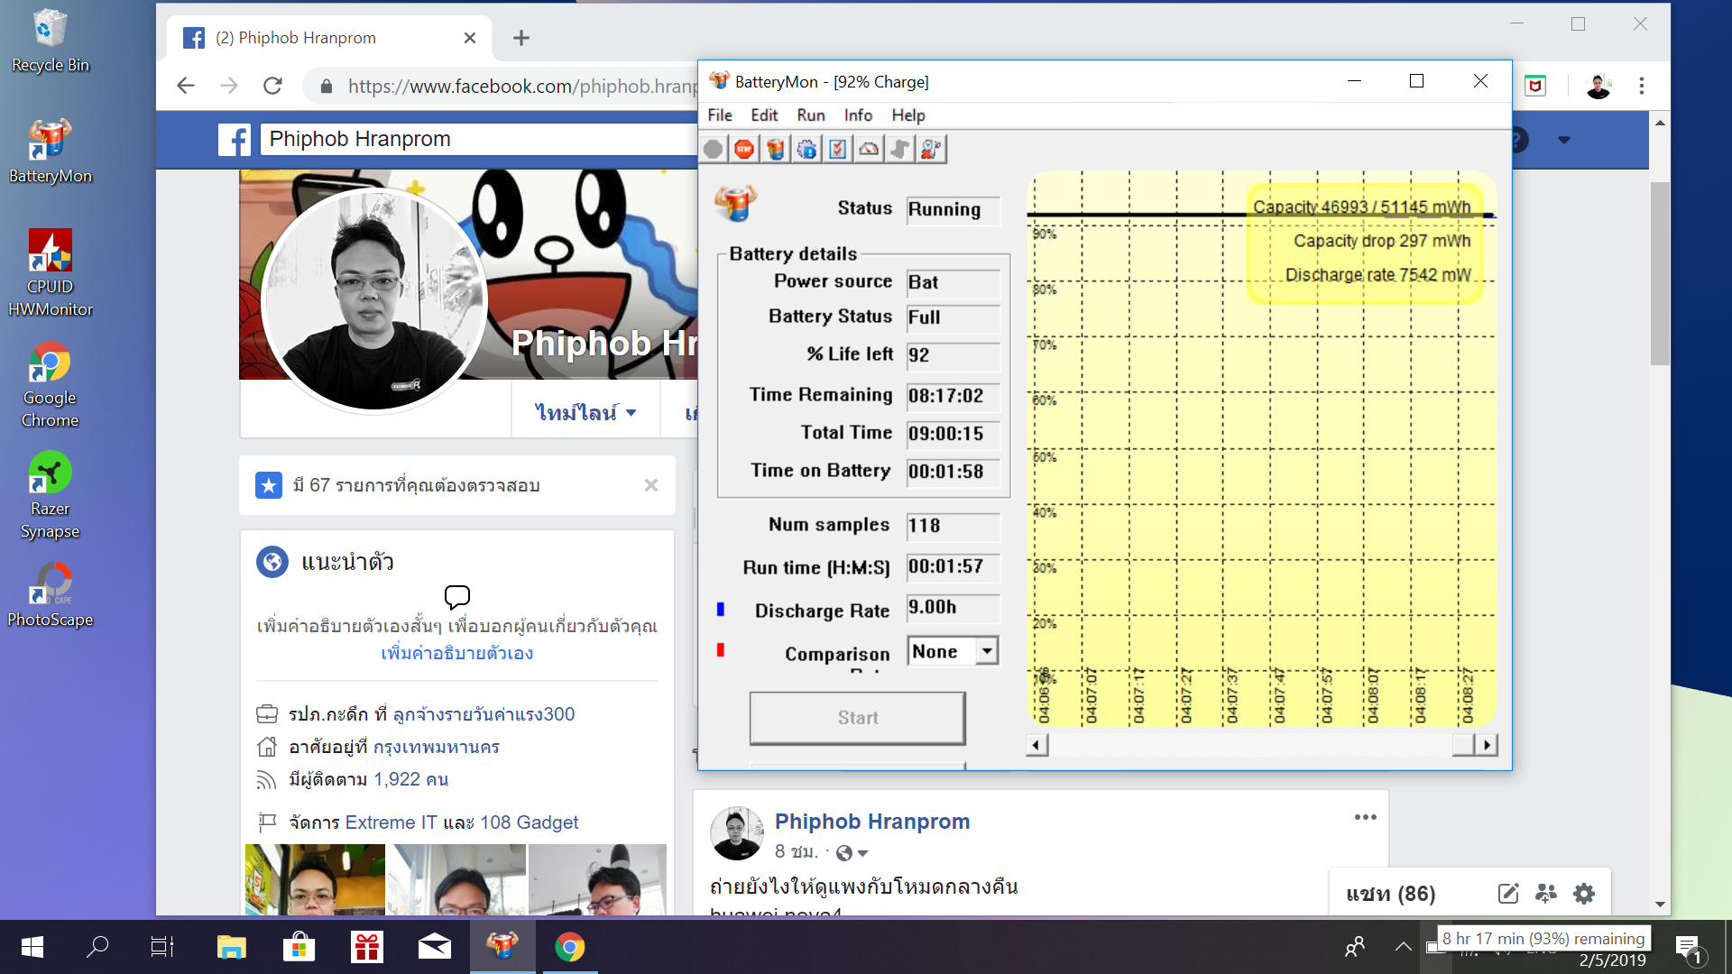The image size is (1732, 974).
Task: Click the Chrome address bar URL
Action: [523, 86]
